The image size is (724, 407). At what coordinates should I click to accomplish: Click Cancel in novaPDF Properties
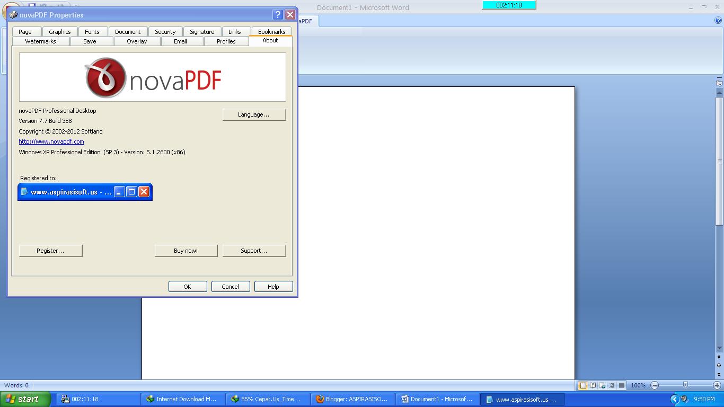[230, 287]
